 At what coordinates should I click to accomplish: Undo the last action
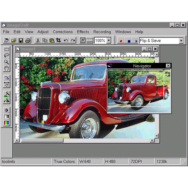click(x=66, y=40)
